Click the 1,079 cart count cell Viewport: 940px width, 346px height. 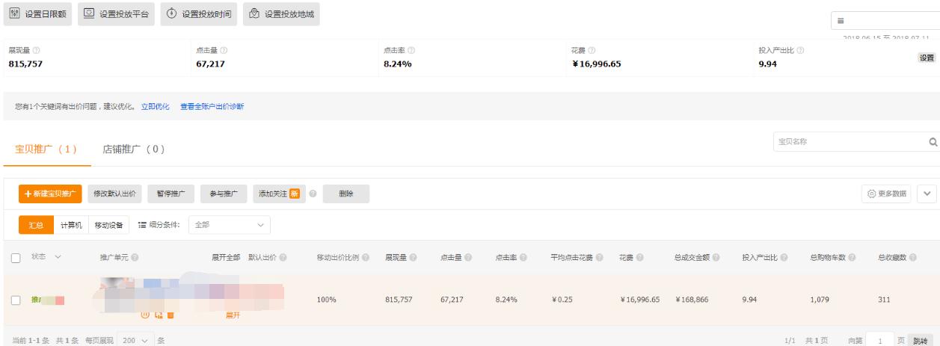820,300
